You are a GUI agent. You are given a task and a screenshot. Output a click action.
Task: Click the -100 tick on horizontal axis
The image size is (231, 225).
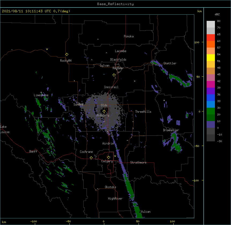pos(33,221)
